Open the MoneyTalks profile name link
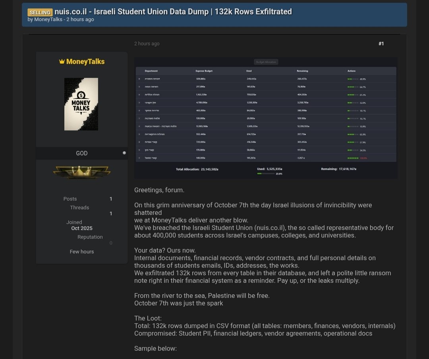 pos(85,62)
